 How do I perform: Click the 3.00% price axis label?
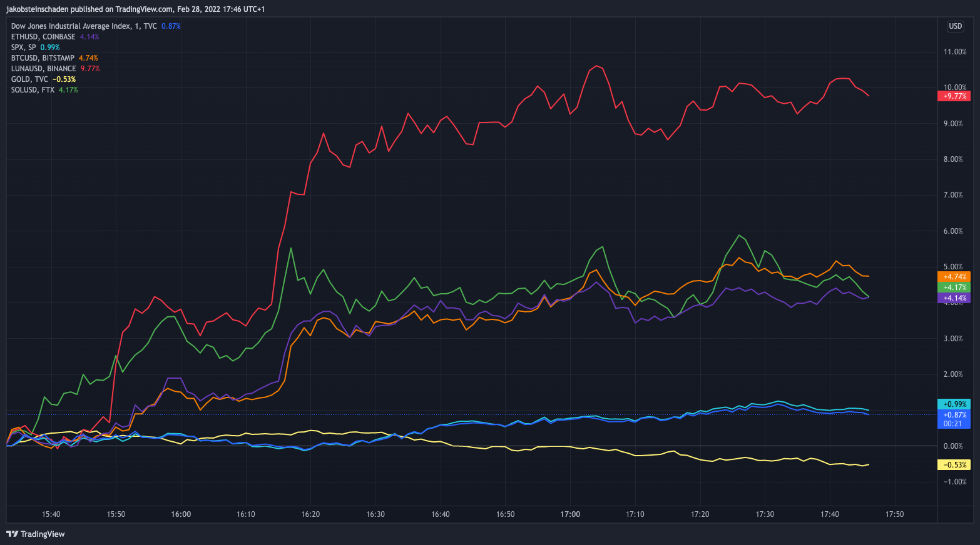click(953, 339)
